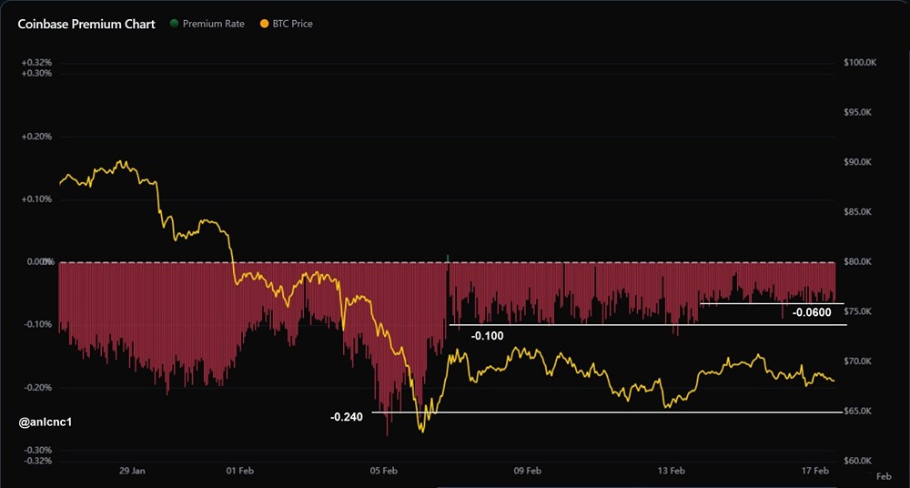Click the $85.0K price axis label
Image resolution: width=910 pixels, height=488 pixels.
(x=858, y=211)
